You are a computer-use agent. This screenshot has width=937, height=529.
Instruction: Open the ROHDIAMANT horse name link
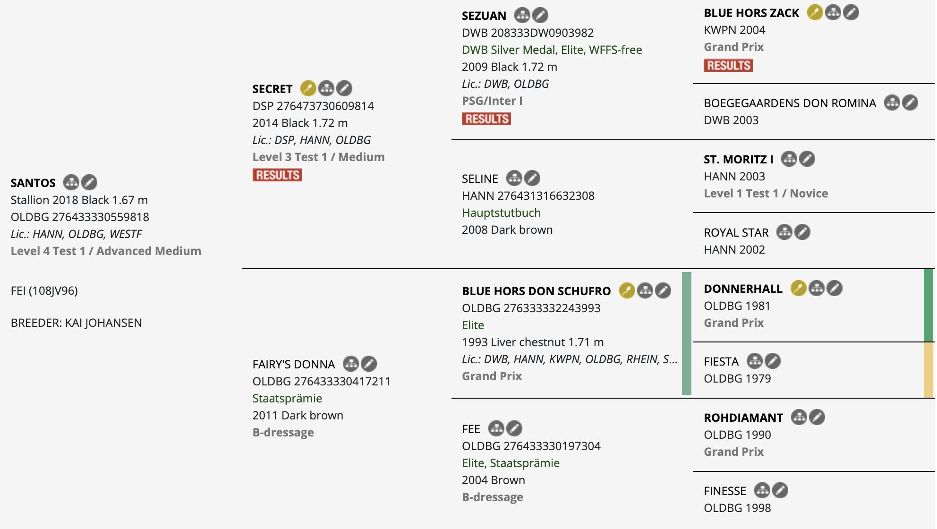click(743, 418)
